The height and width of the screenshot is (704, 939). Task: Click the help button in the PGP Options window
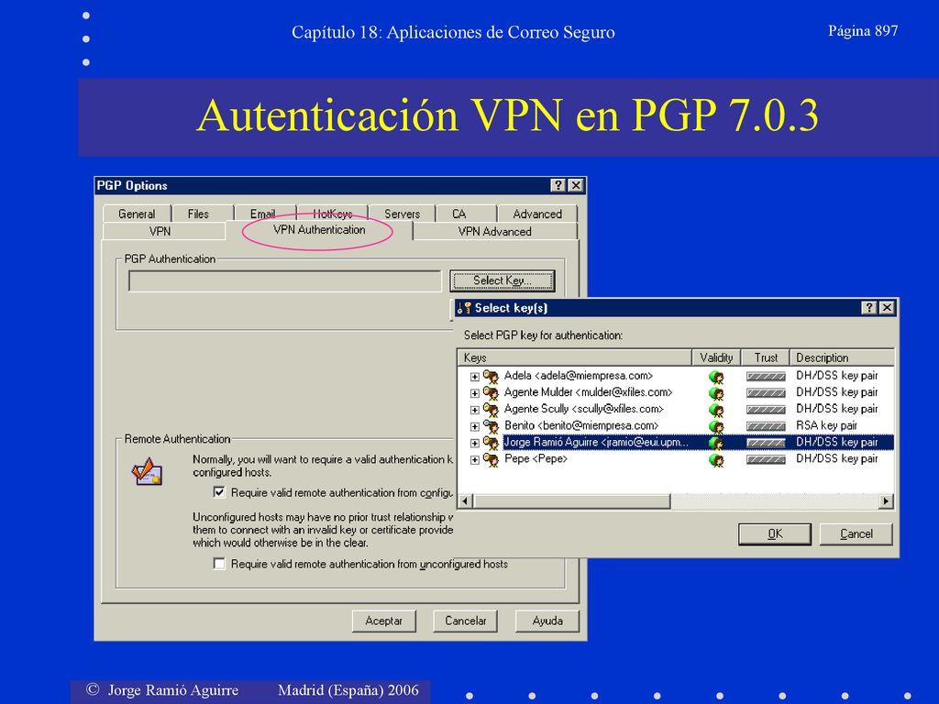point(558,185)
